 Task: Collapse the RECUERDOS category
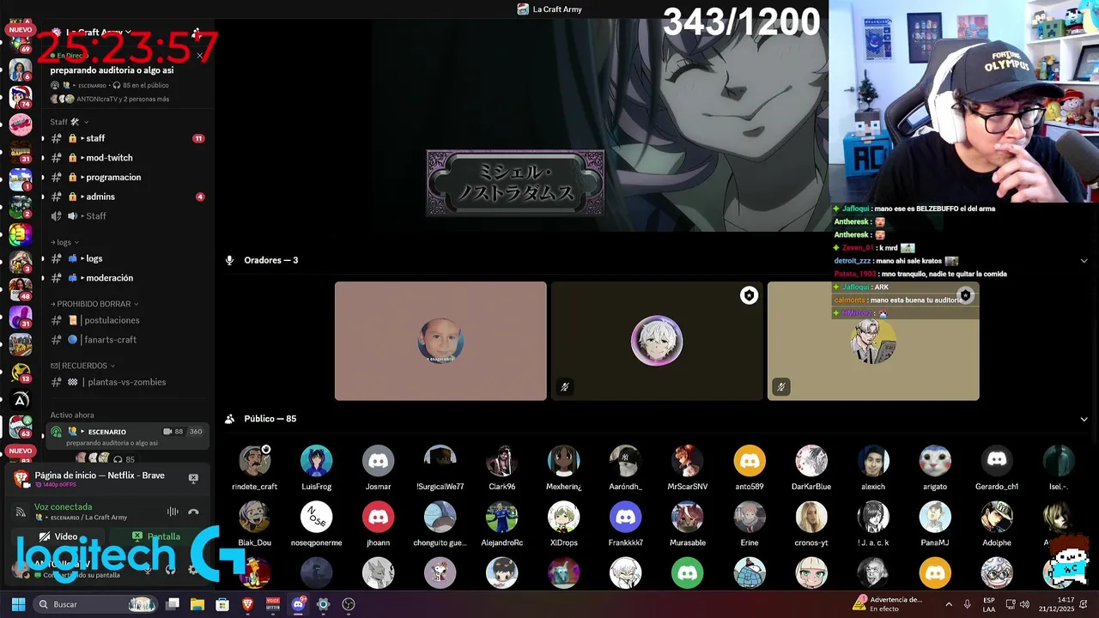[x=82, y=366]
